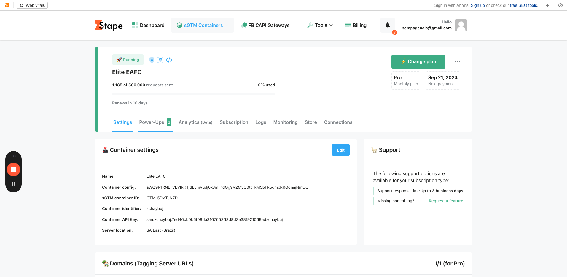This screenshot has height=277, width=567.
Task: Click the requests usage progress bar
Action: point(194,94)
